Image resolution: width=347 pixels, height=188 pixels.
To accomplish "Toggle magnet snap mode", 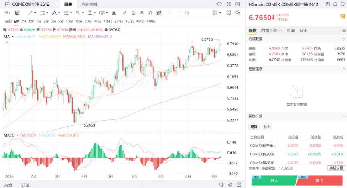I will [150, 13].
